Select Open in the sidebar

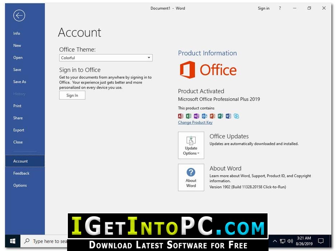pos(18,58)
